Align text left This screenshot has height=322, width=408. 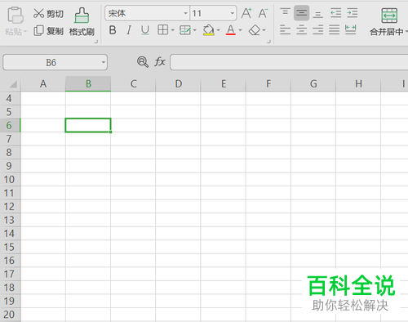coord(285,29)
